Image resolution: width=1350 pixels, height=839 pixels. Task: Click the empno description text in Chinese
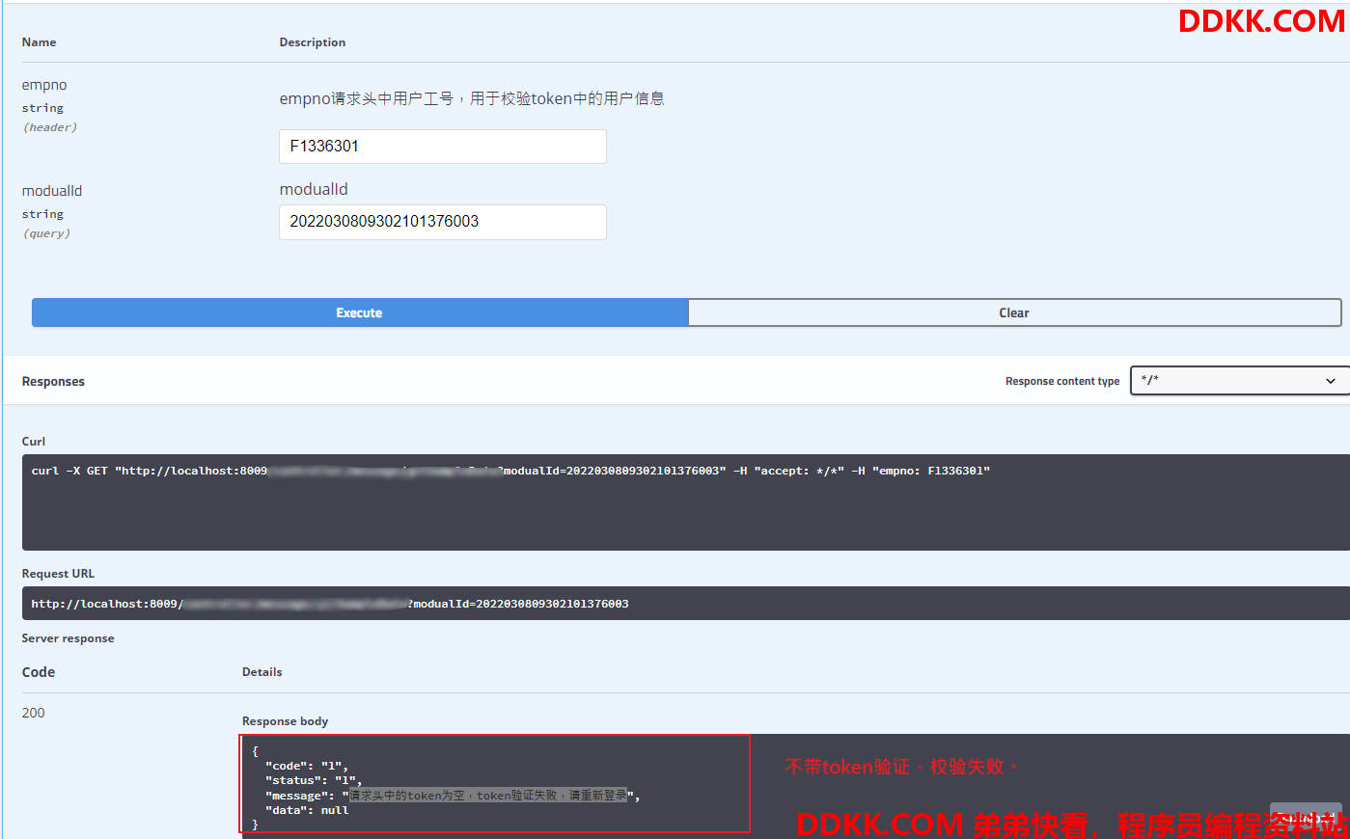(471, 98)
